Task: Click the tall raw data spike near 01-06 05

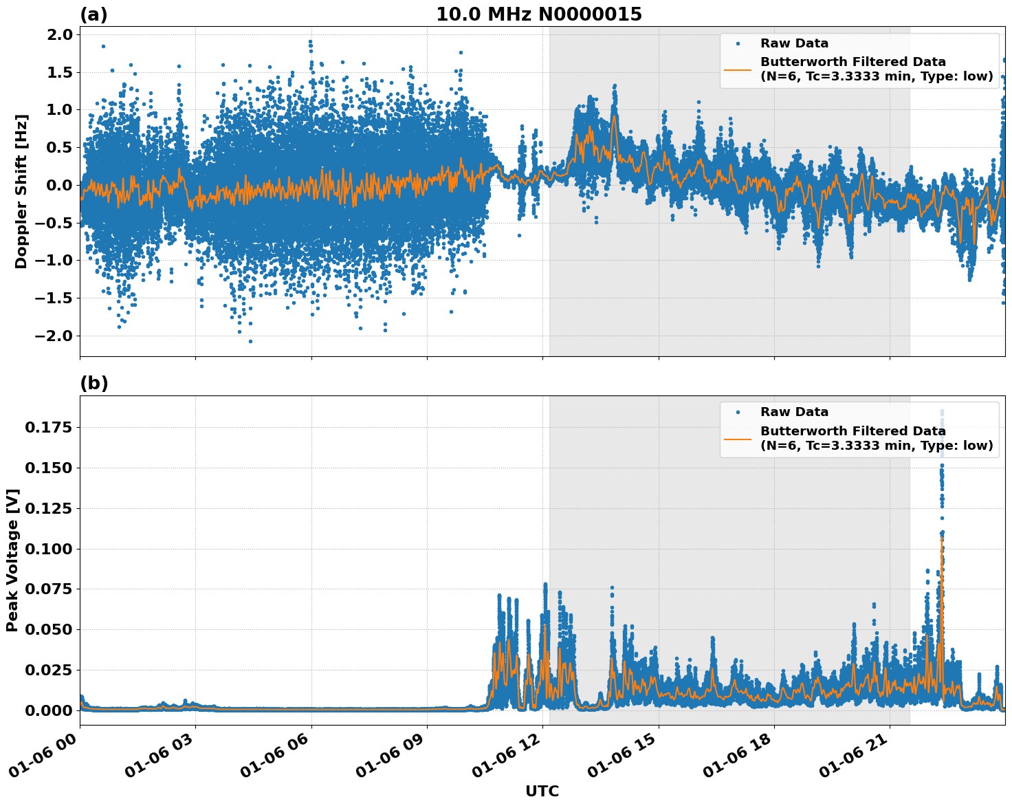Action: coord(311,43)
